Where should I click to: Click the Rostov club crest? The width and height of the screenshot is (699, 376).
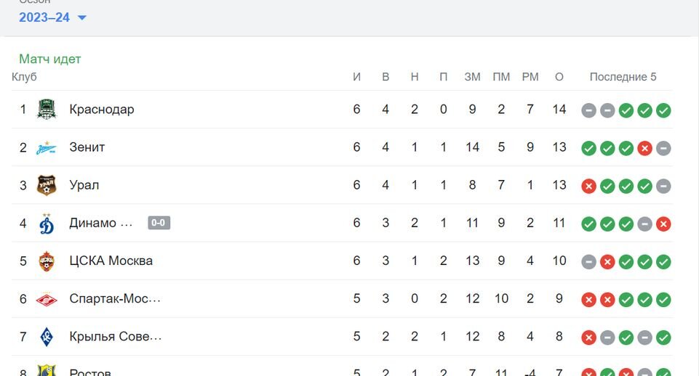point(47,370)
